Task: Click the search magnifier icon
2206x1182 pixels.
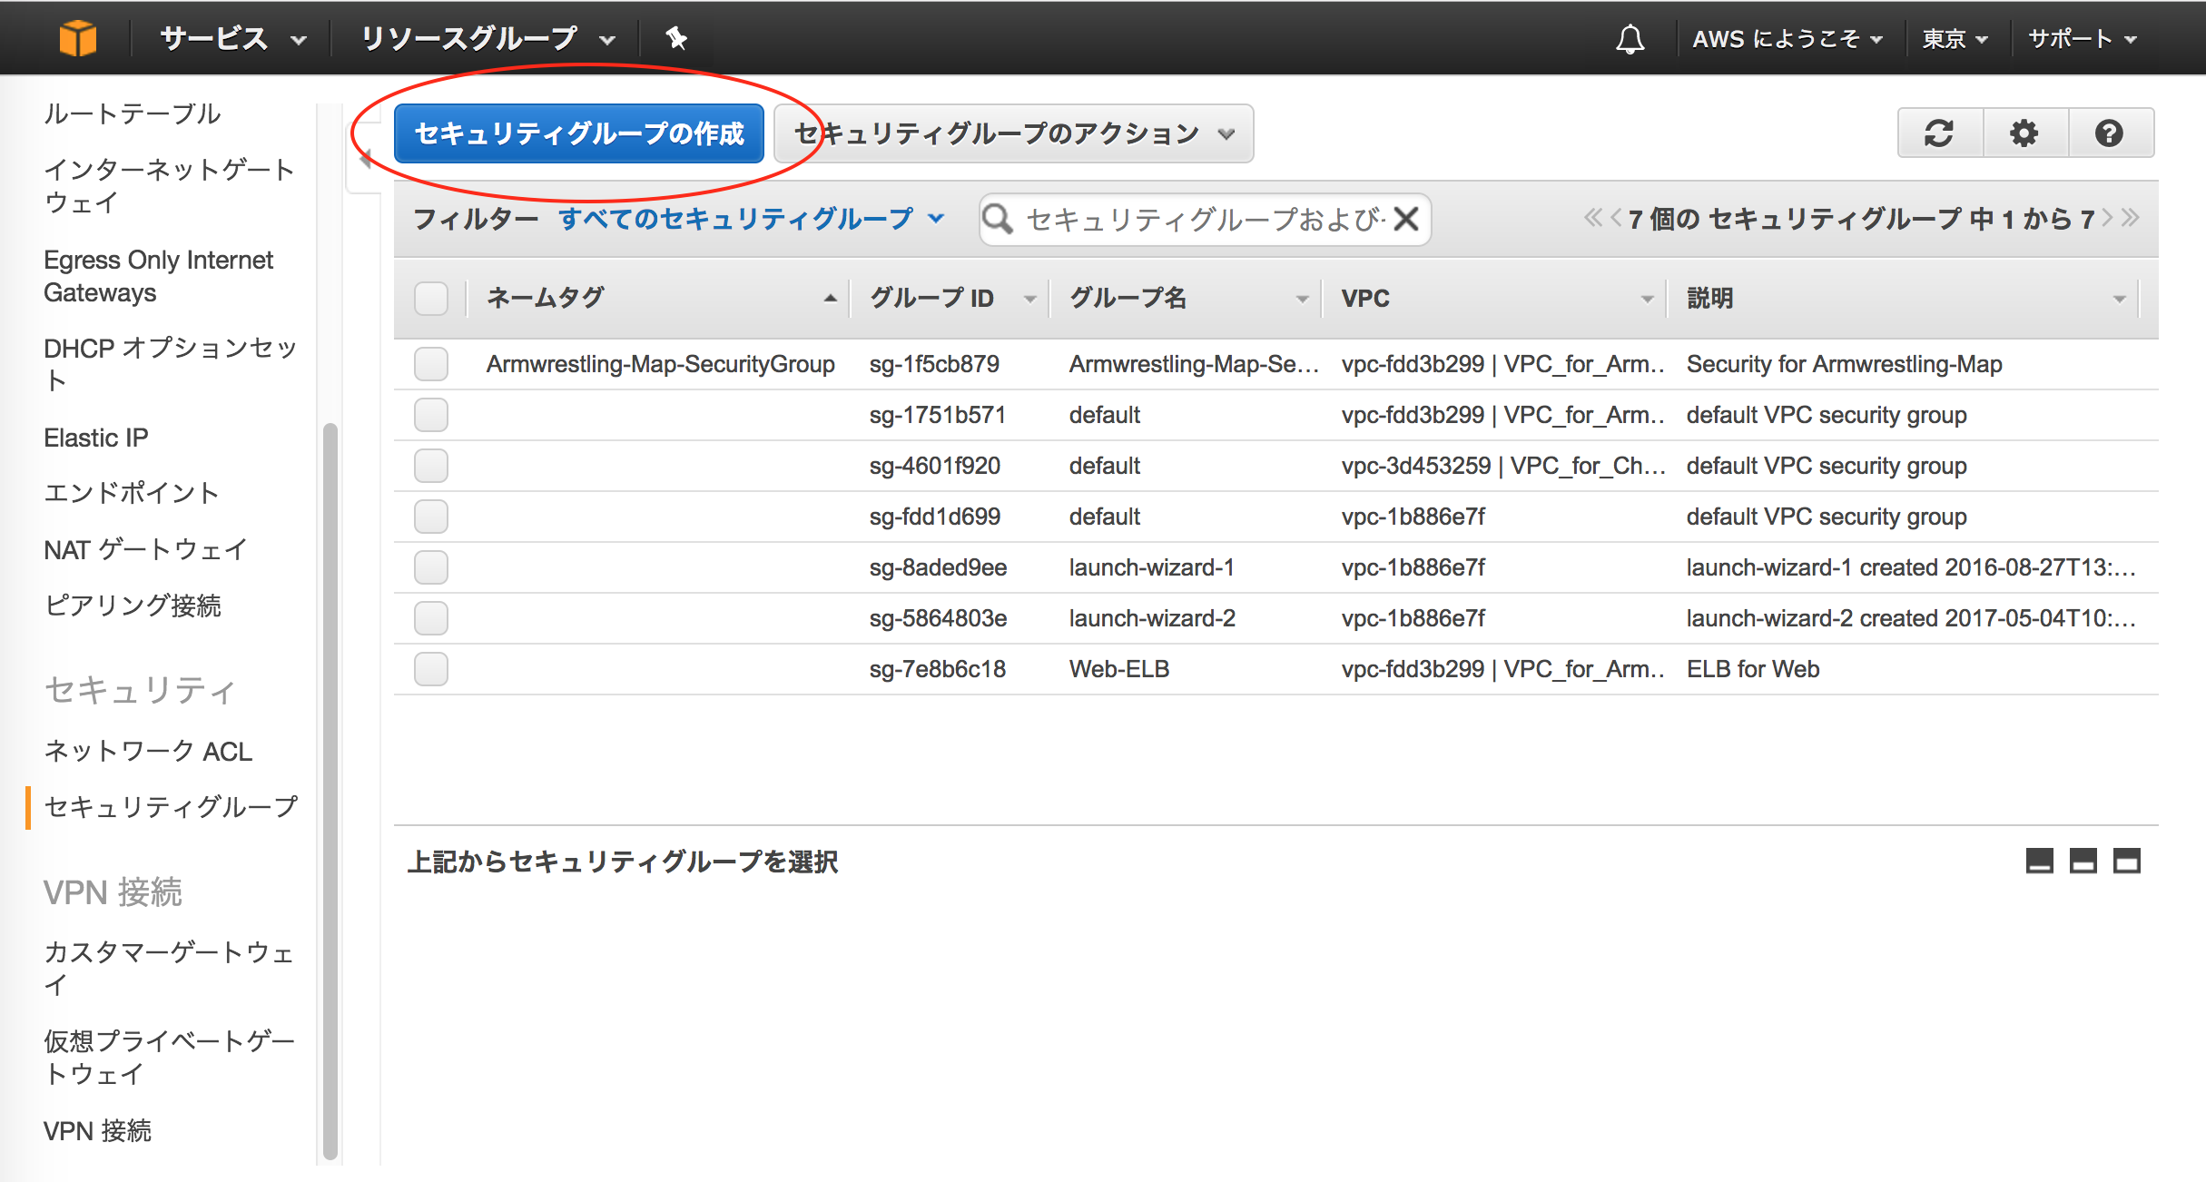Action: point(998,219)
